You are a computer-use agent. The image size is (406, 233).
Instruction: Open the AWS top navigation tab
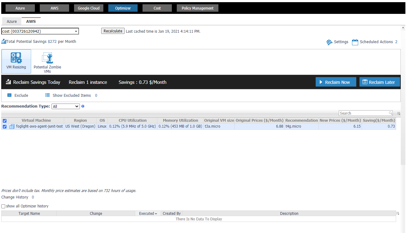point(54,8)
